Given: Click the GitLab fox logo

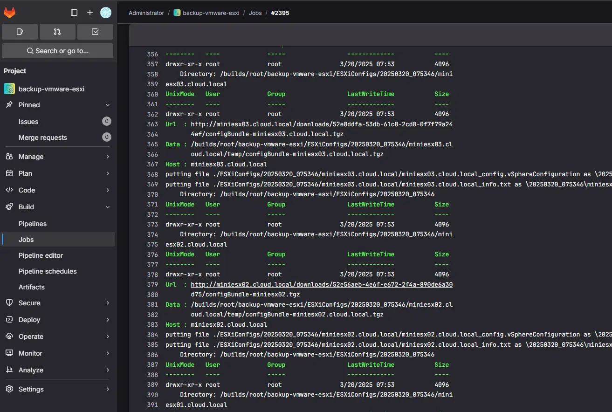Looking at the screenshot, I should 10,13.
